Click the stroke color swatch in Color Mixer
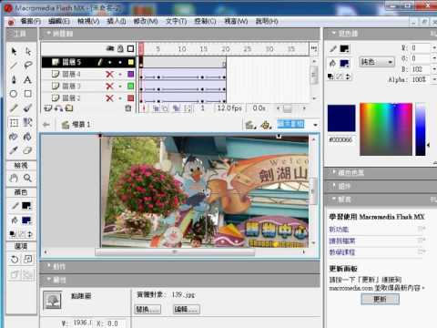The image size is (437, 328). coord(344,48)
